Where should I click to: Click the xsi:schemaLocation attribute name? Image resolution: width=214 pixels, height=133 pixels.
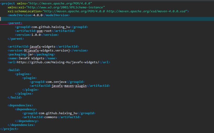(24, 11)
